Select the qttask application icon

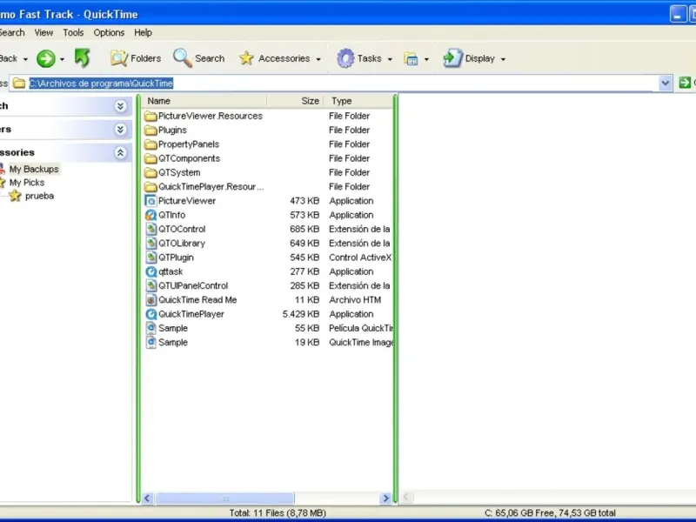coord(151,271)
